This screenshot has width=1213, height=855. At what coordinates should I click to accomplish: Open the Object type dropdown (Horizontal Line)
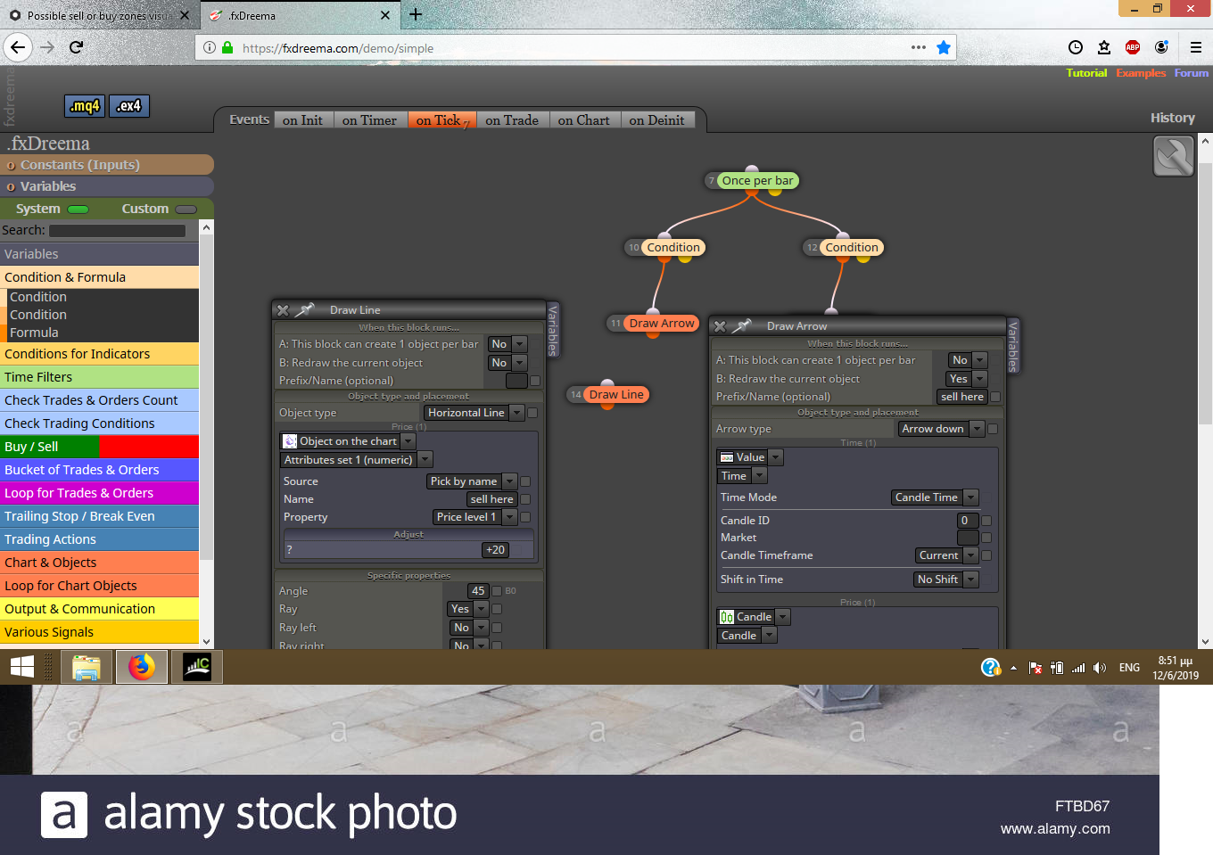(x=474, y=413)
